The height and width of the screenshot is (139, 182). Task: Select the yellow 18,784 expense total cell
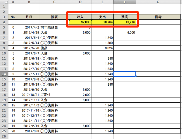click(x=103, y=22)
